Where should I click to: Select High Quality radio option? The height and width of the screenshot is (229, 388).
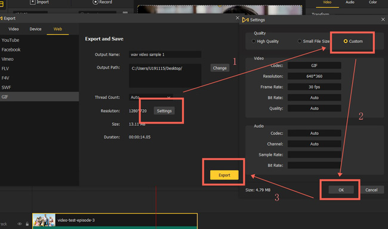click(265, 41)
